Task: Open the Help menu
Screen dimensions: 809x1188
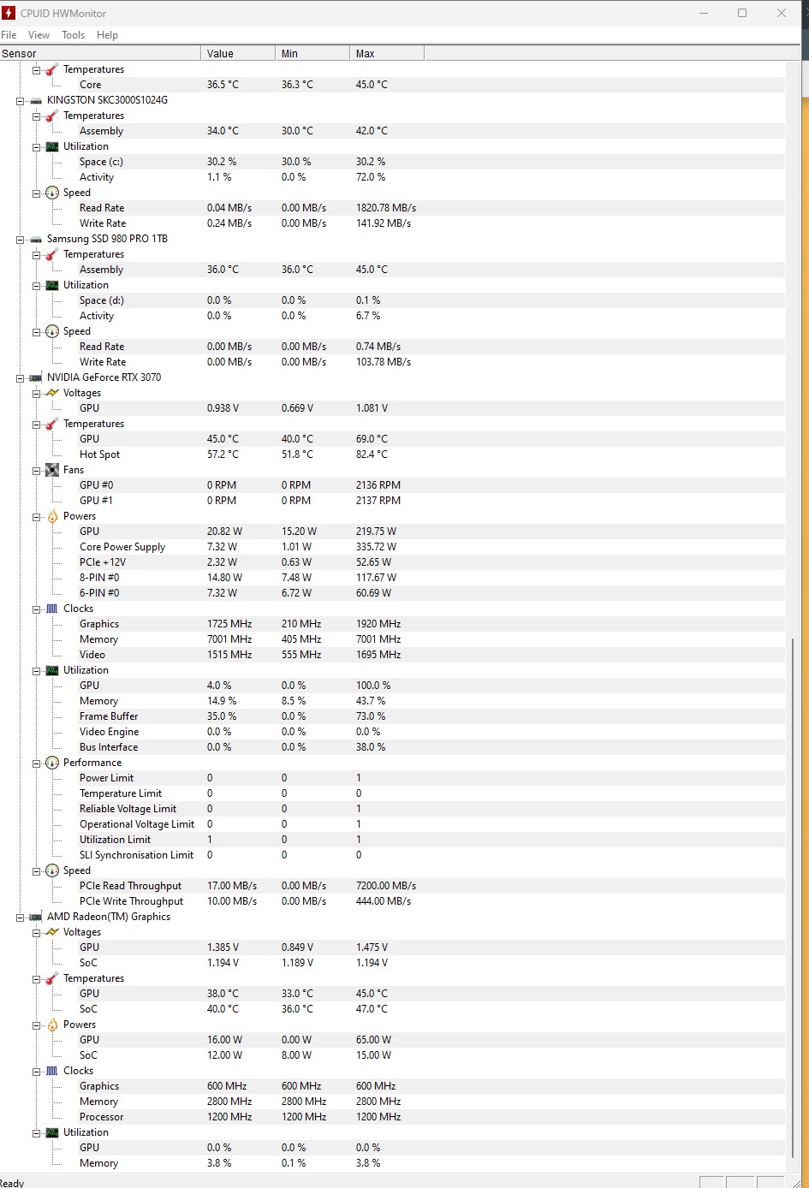Action: (x=107, y=35)
